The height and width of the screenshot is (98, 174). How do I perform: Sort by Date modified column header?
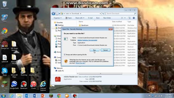pyautogui.click(x=117, y=22)
